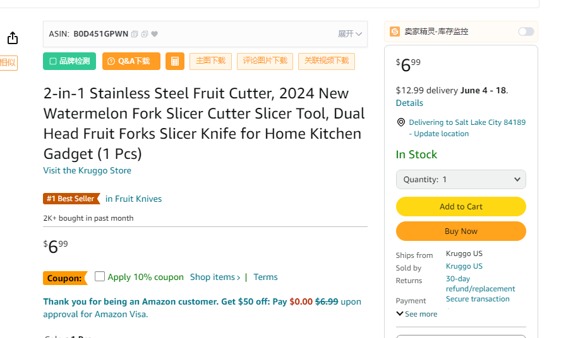Expand See more seller details

(416, 314)
